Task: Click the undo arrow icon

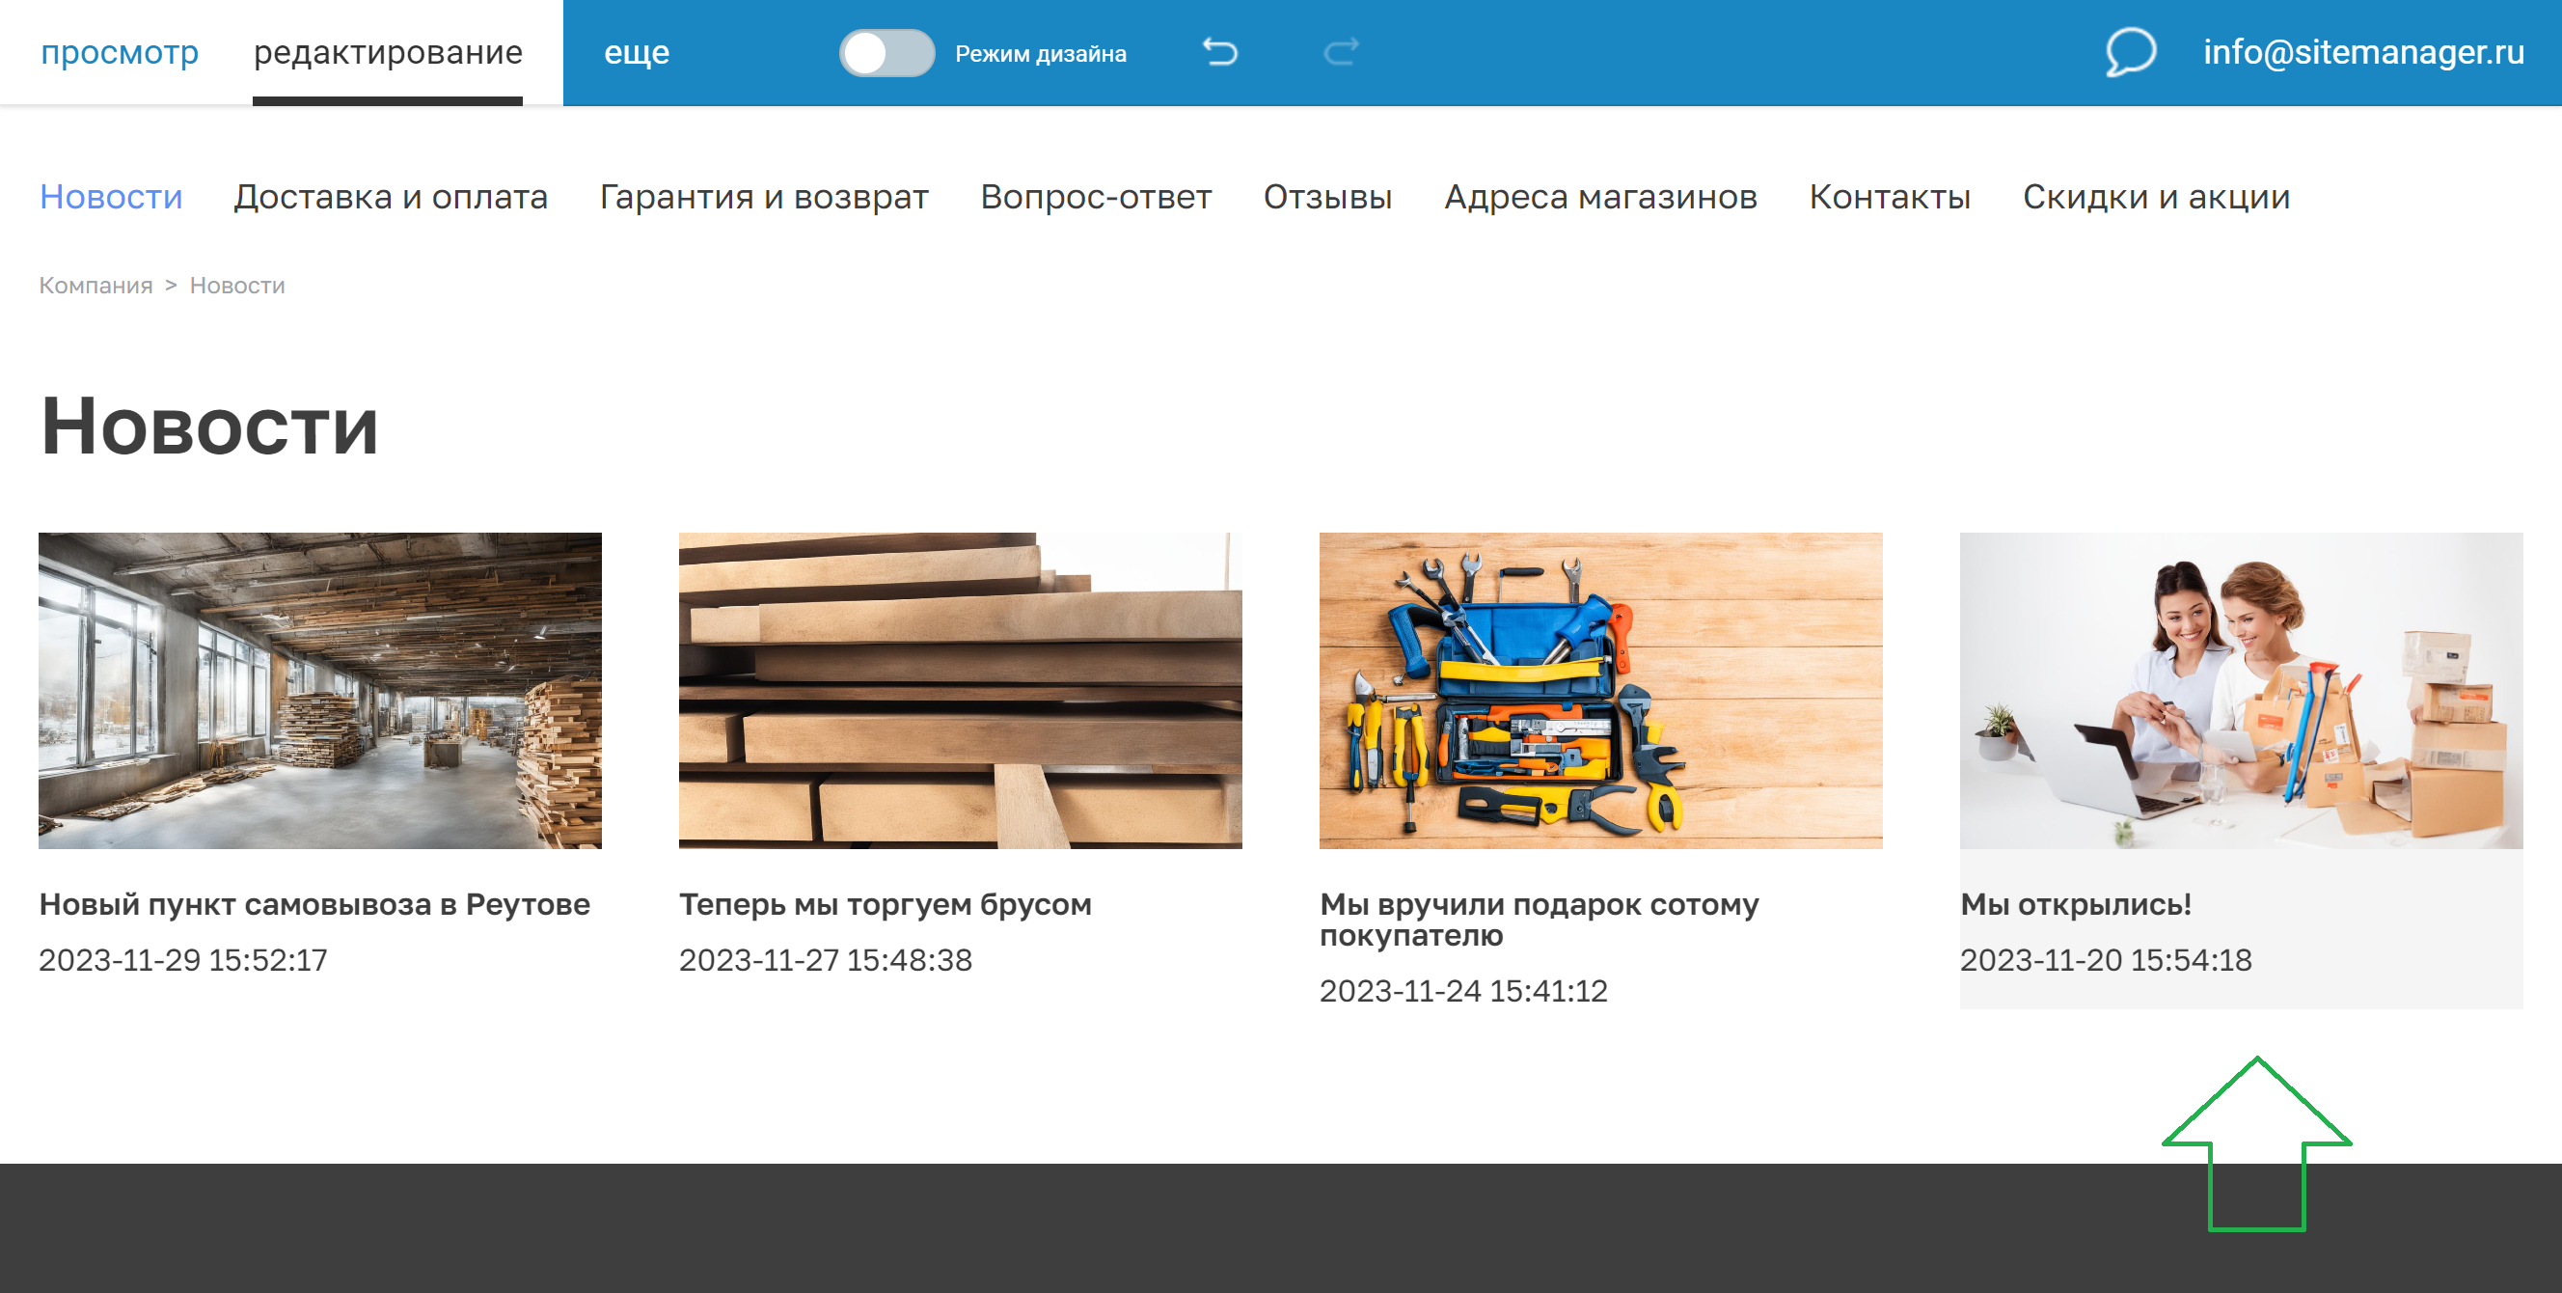Action: (1219, 52)
